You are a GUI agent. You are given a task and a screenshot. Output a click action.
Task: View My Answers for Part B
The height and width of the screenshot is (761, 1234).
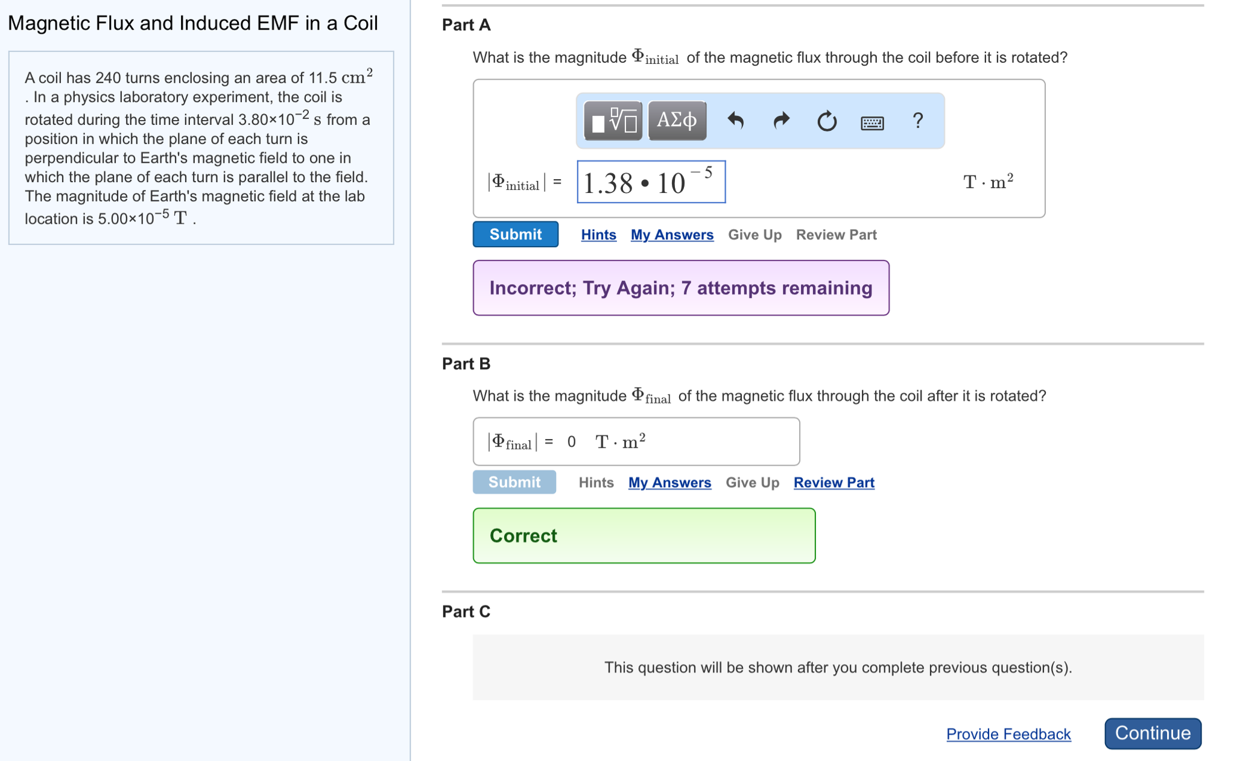tap(669, 482)
